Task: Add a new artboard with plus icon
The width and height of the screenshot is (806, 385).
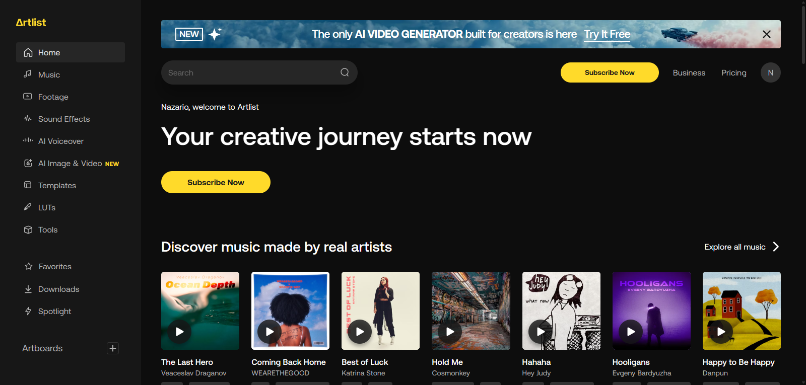Action: 113,348
